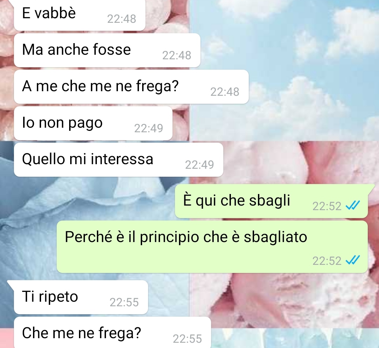The width and height of the screenshot is (379, 348).
Task: Tap the blue read ticks on "È qui che sbagli"
Action: pyautogui.click(x=353, y=206)
